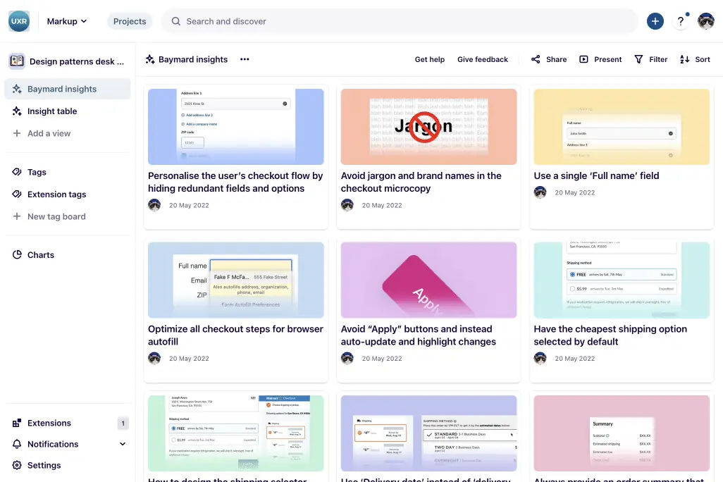723x482 pixels.
Task: Click the plus icon to create new content
Action: pos(655,21)
